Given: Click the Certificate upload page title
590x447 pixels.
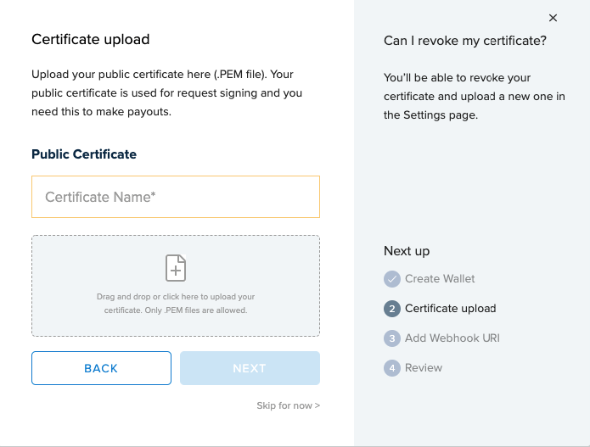Looking at the screenshot, I should [x=91, y=40].
